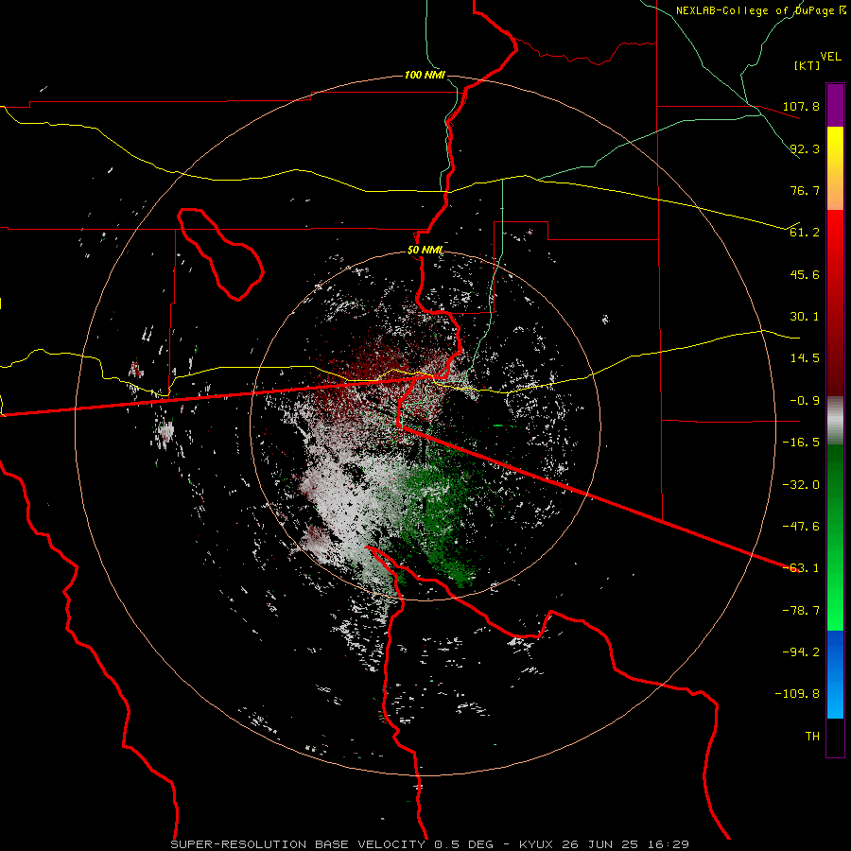This screenshot has width=851, height=851.
Task: Click the purple segment of the color bar
Action: tap(835, 105)
